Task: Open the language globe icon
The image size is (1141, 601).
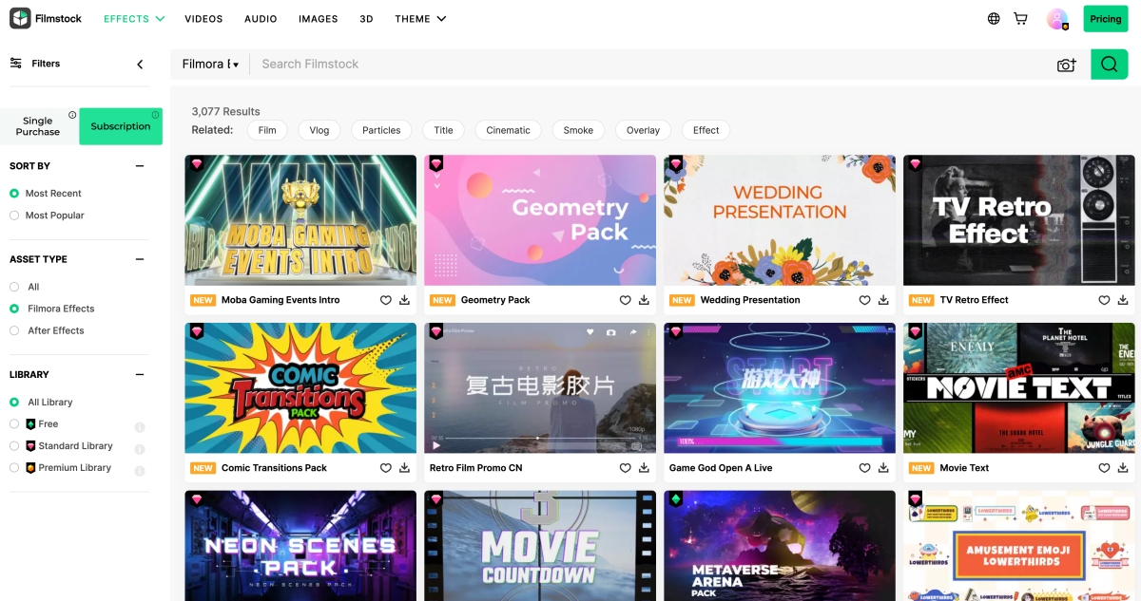Action: pos(994,19)
